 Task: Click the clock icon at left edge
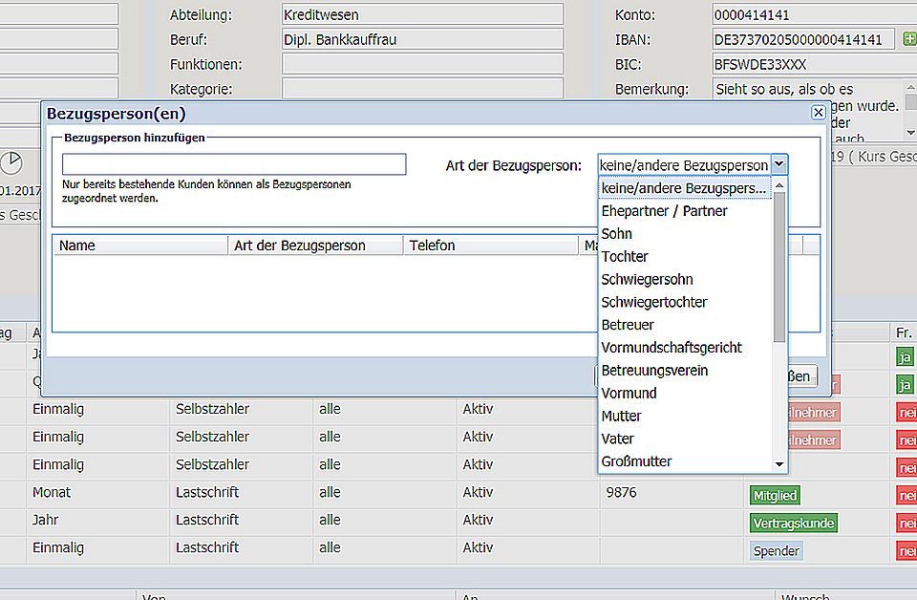click(11, 162)
